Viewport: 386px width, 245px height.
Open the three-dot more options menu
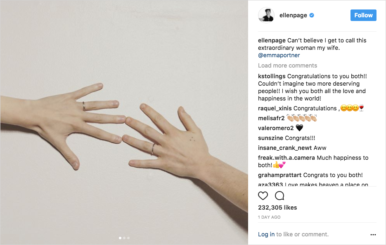click(x=373, y=235)
